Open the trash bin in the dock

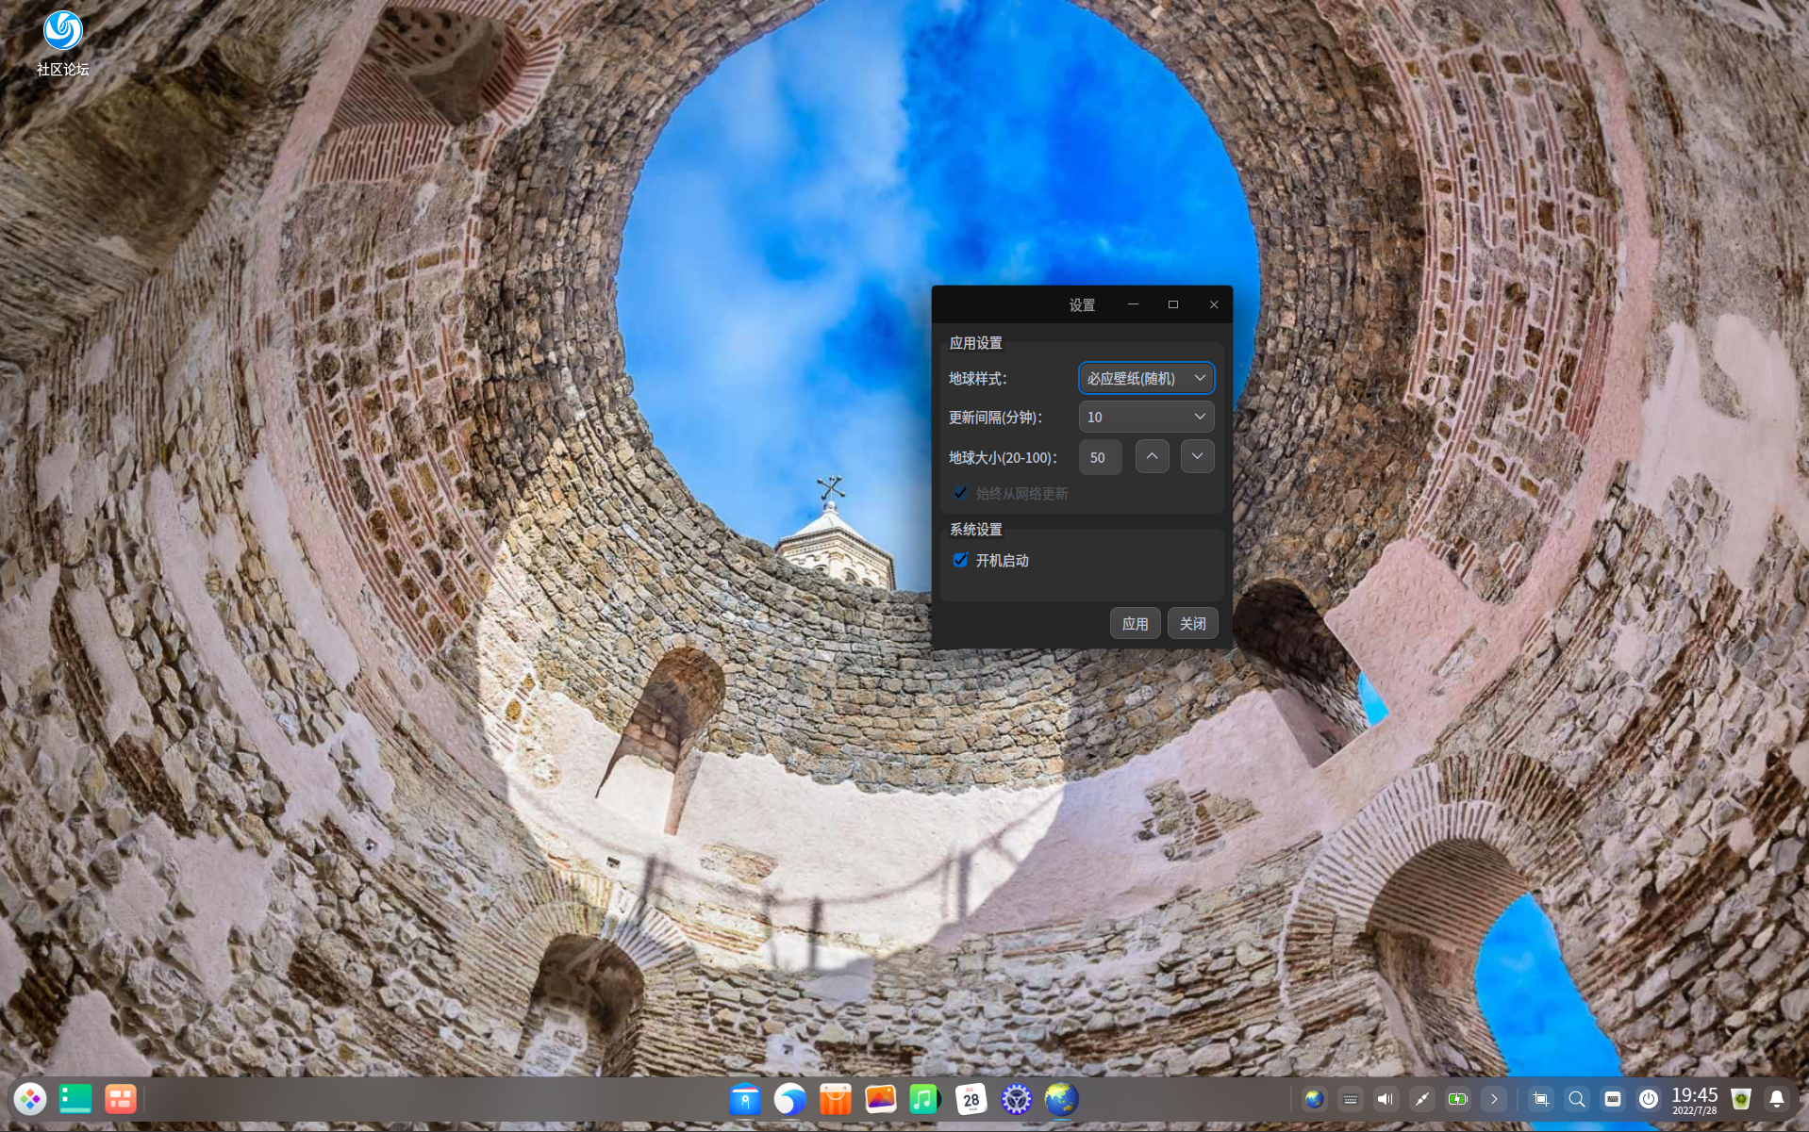tap(1741, 1099)
